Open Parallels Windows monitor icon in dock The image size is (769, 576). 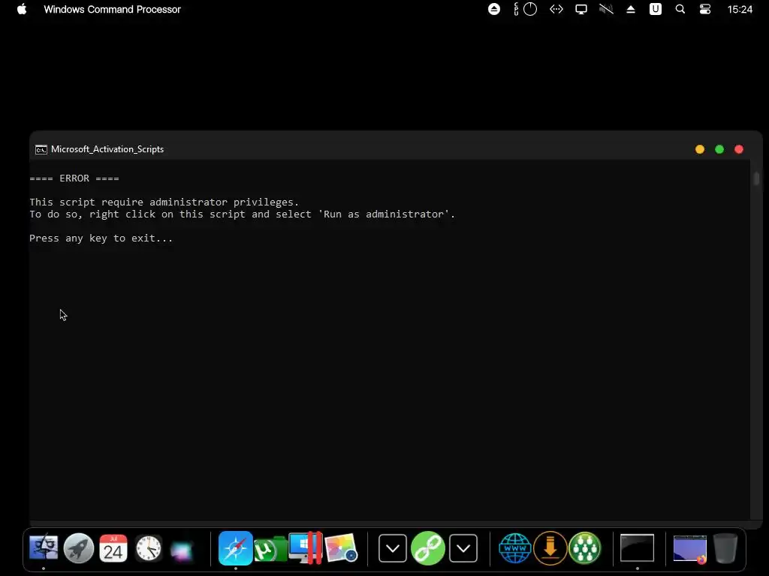(x=306, y=547)
